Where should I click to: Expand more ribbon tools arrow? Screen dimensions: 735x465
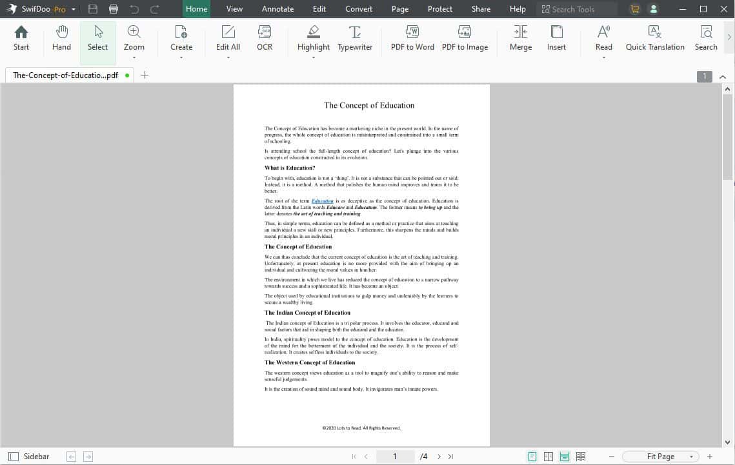tap(729, 37)
